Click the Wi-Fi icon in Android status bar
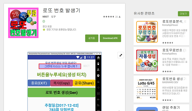Viewport: 192px width, 111px height. pos(78,57)
